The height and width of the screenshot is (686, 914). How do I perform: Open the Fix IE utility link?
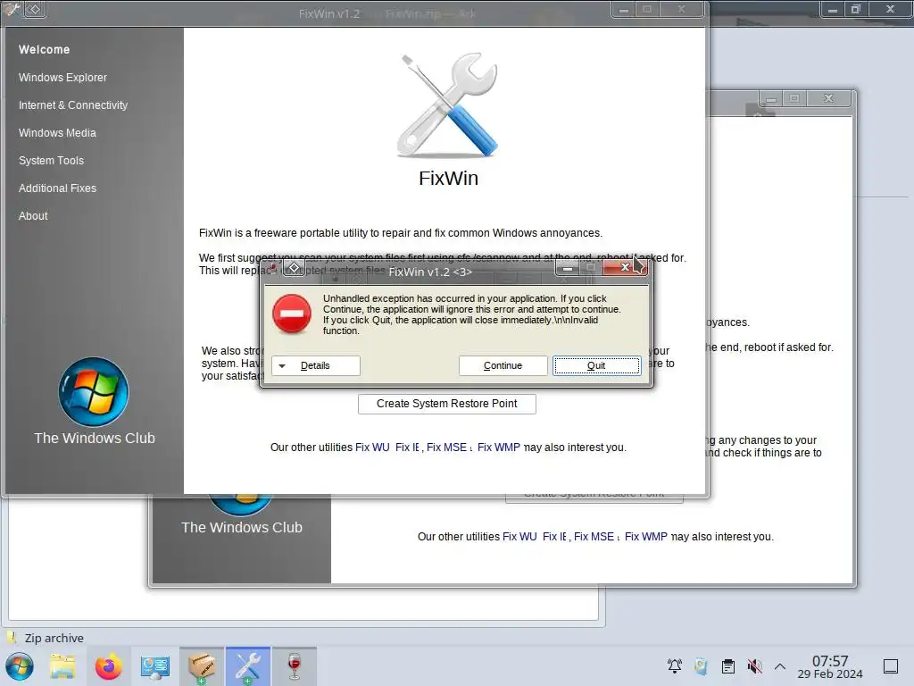click(x=407, y=448)
